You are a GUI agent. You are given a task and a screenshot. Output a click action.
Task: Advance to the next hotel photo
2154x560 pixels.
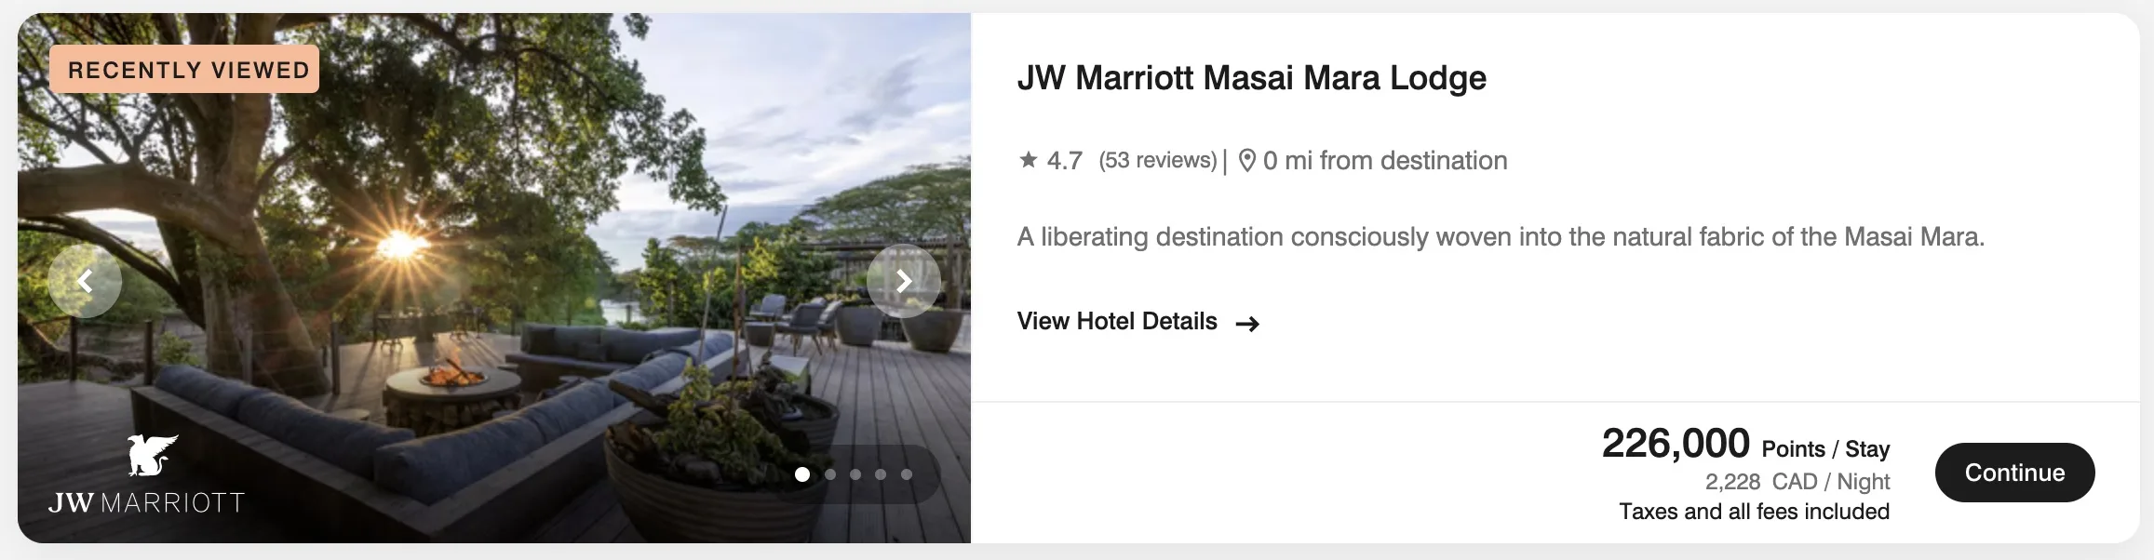903,281
